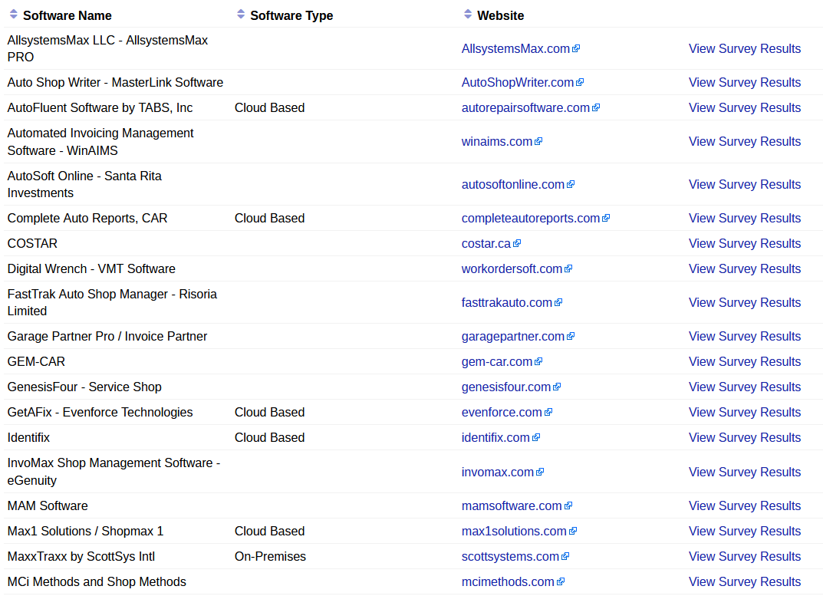
Task: Open invomax.com website
Action: tap(498, 472)
